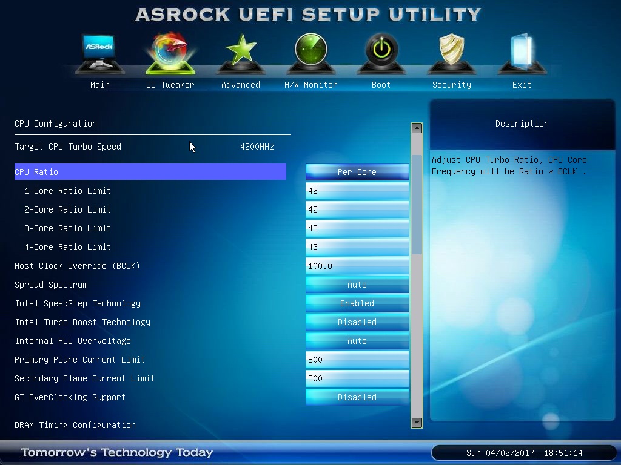621x465 pixels.
Task: Switch to the Boot tab label
Action: (381, 85)
